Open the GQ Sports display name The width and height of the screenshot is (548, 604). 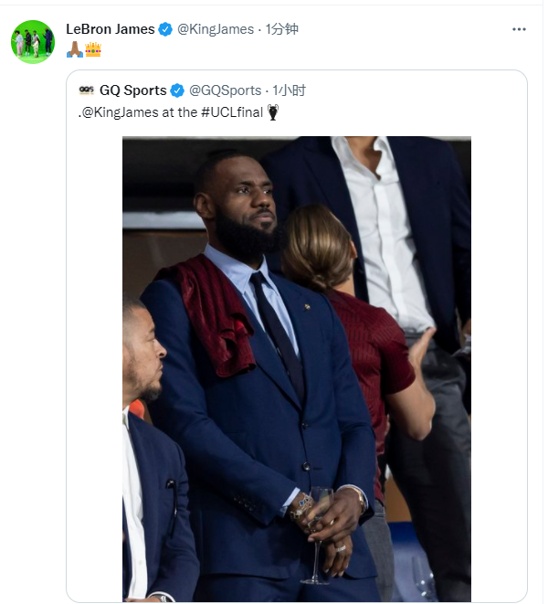132,90
